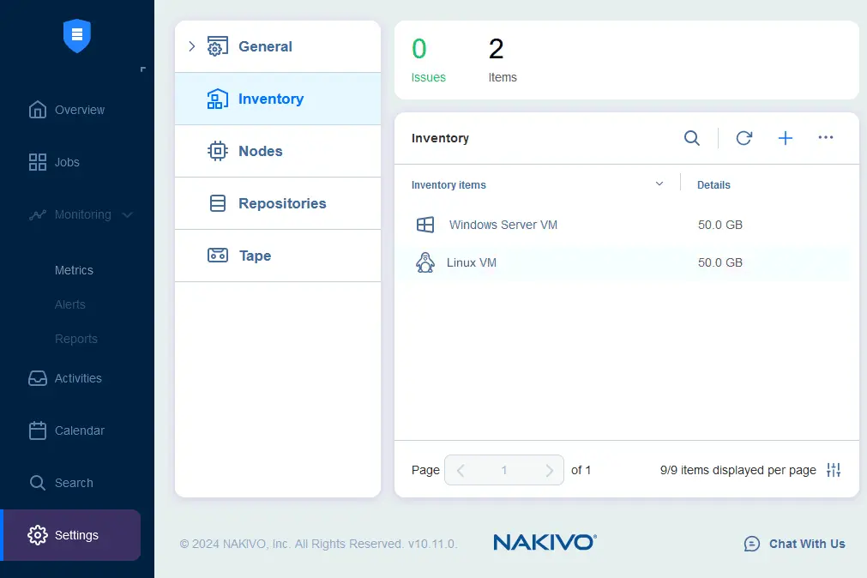Click the Activities inbox icon

38,378
